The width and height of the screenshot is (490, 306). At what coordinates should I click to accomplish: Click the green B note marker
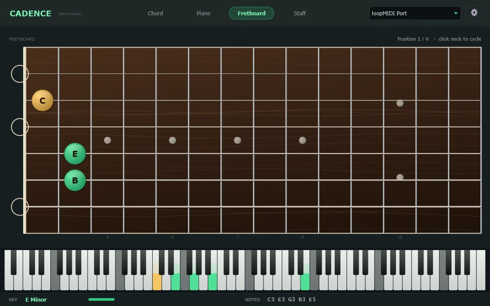[x=75, y=180]
